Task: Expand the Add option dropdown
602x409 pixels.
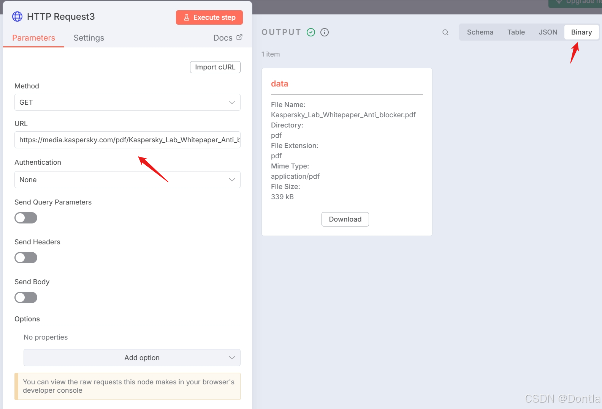Action: [132, 358]
